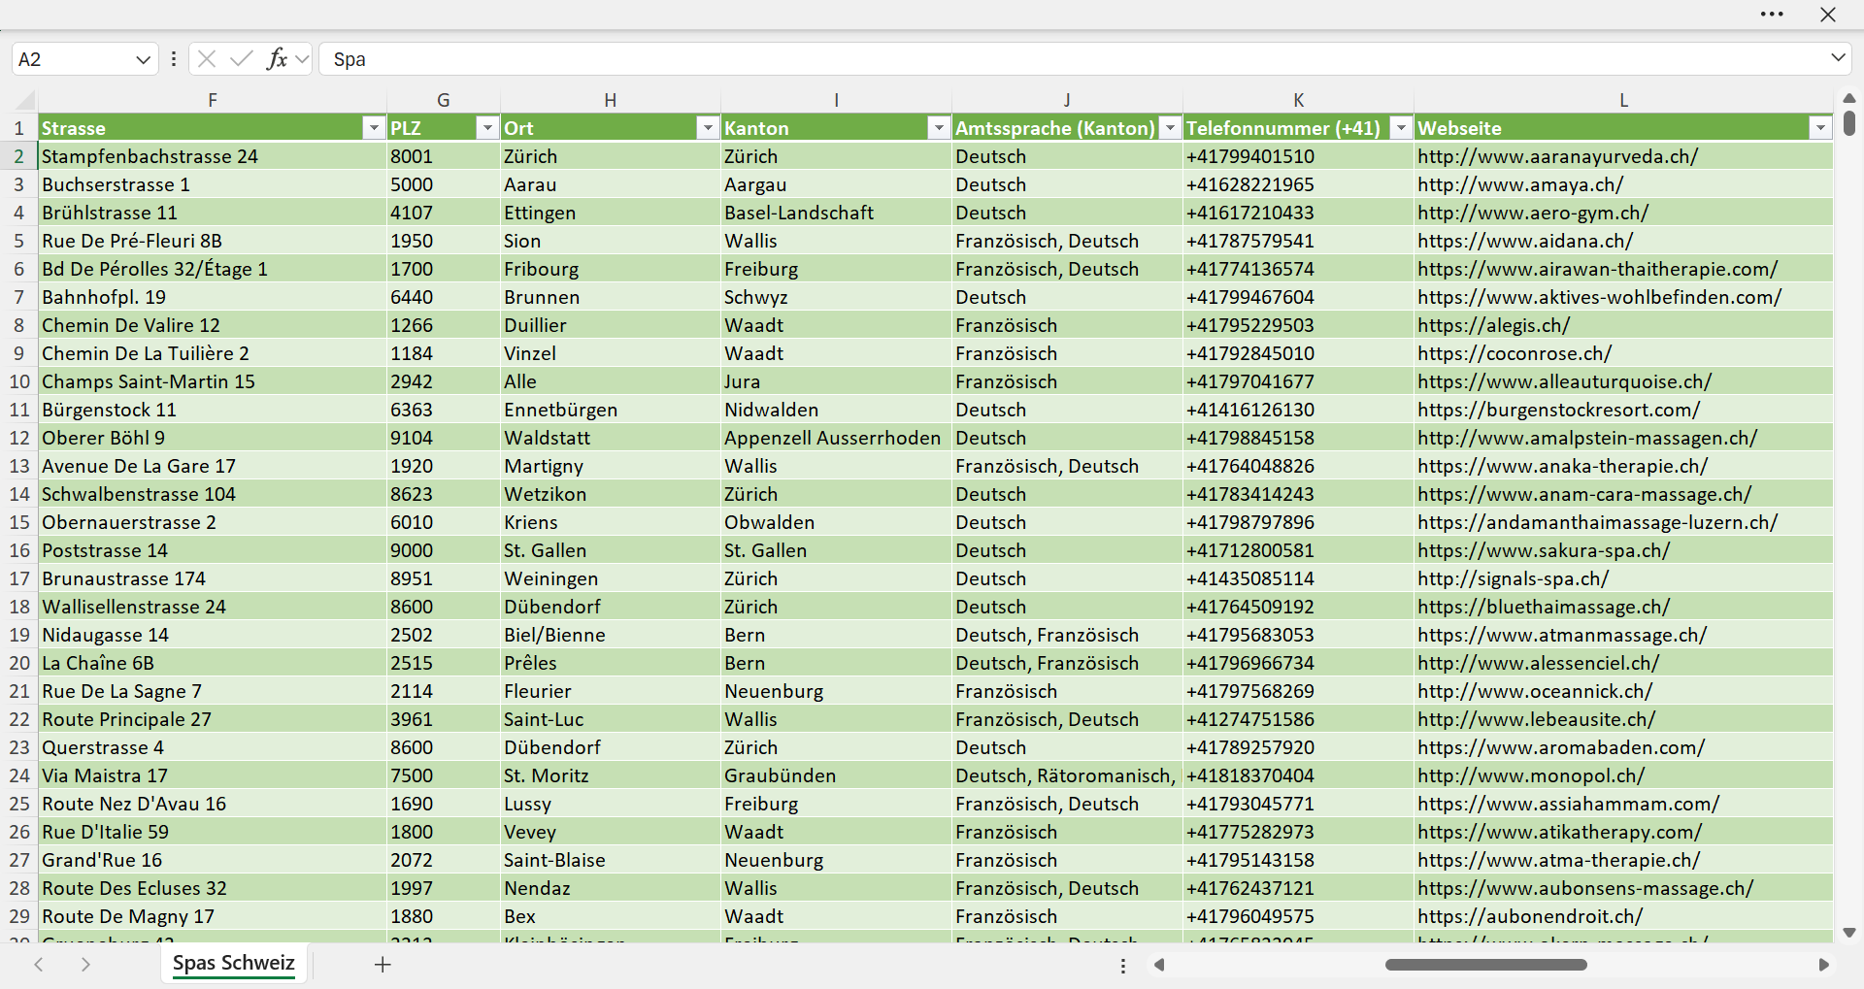Screen dimensions: 1864x989
Task: Open the Telefonnummer (+41) filter dropdown
Action: tap(1401, 128)
